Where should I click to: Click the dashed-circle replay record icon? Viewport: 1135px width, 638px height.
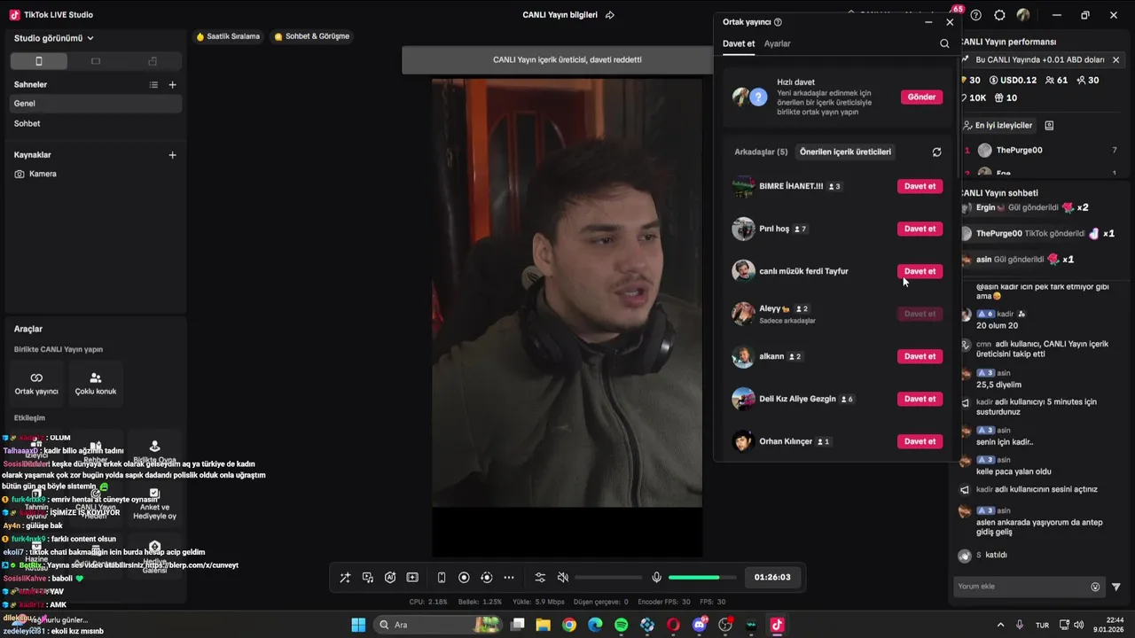point(486,578)
